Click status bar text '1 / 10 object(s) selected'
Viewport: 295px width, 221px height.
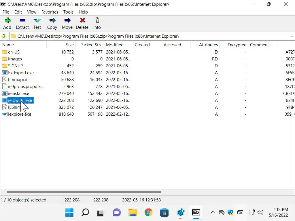(x=24, y=200)
